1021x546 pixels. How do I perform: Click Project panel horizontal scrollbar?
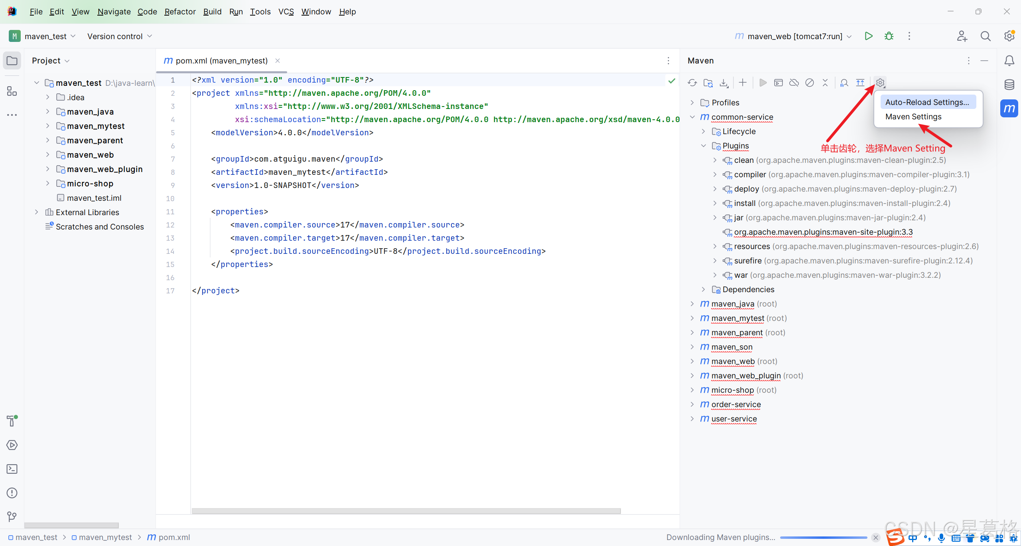(71, 525)
